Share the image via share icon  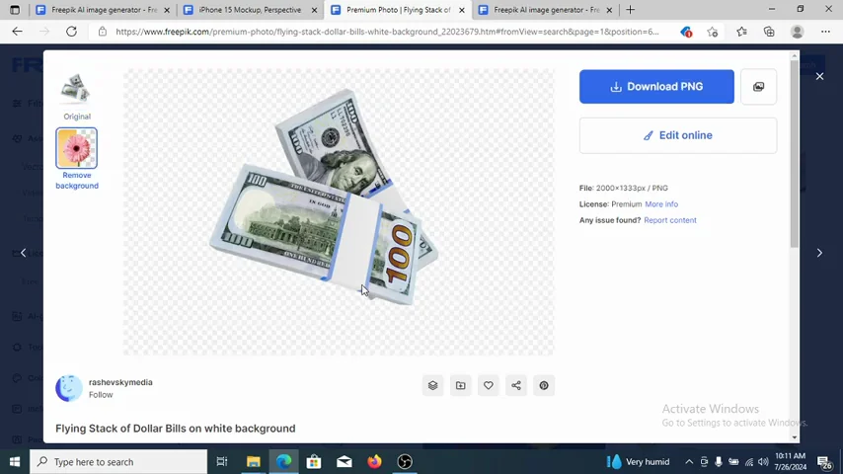point(516,385)
